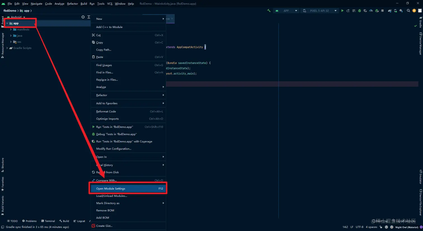This screenshot has width=423, height=231.
Task: Click the Apply Code Changes icon
Action: [x=354, y=11]
